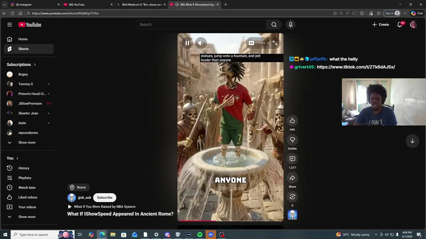Select Shorts in the sidebar
The image size is (426, 239).
pos(29,49)
